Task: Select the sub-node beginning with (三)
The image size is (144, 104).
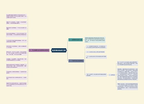Action: 96,57
